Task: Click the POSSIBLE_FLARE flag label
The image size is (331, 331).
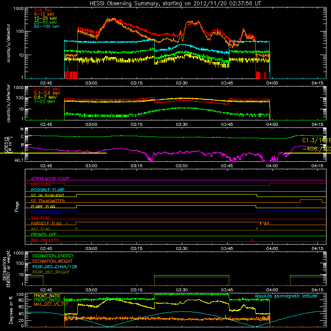Action: [x=48, y=190]
